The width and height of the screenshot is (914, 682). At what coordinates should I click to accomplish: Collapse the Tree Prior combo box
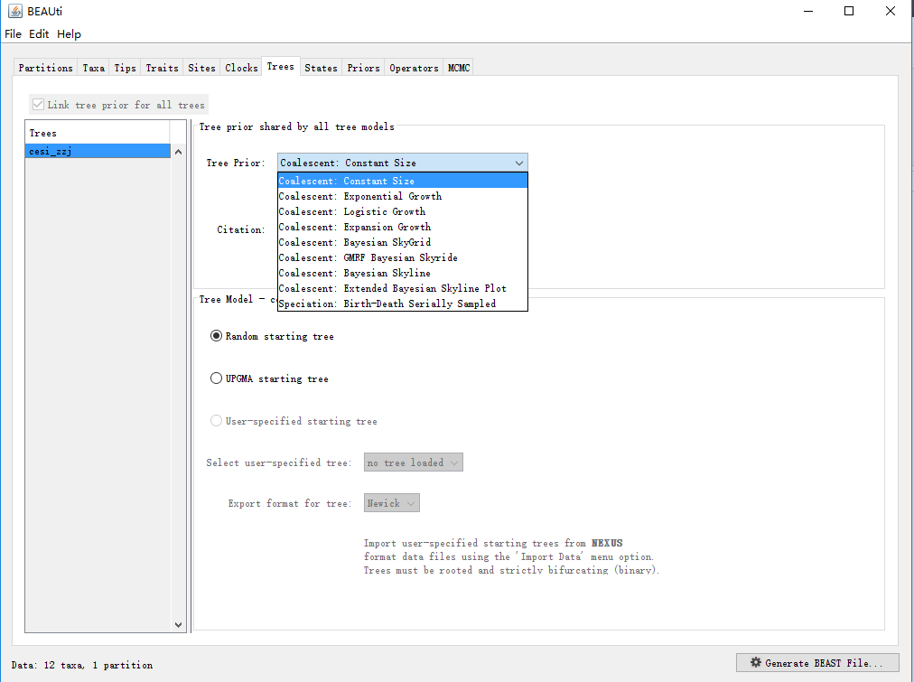pos(402,163)
